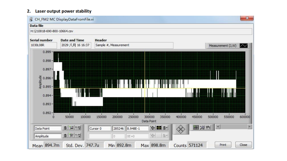
Task: Click the second cursor's disabled lock dropdown
Action: click(165, 136)
